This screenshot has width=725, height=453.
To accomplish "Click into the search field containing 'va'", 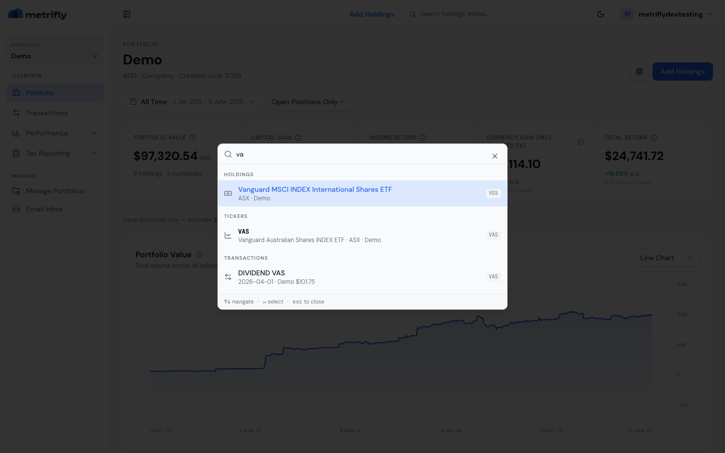I will [360, 155].
